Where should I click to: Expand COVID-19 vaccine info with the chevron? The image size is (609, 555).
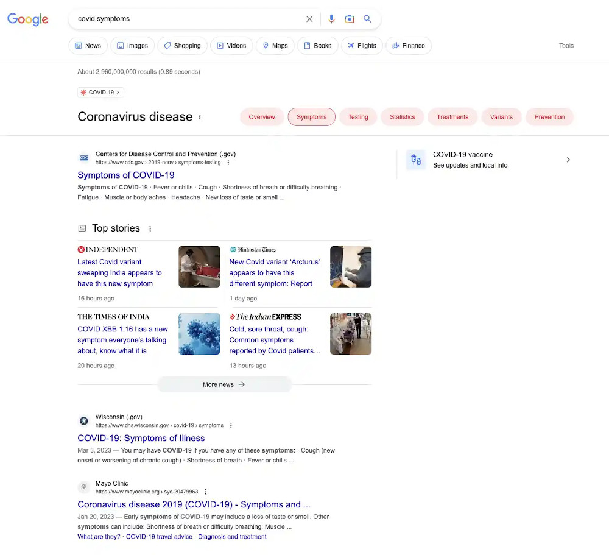coord(568,160)
